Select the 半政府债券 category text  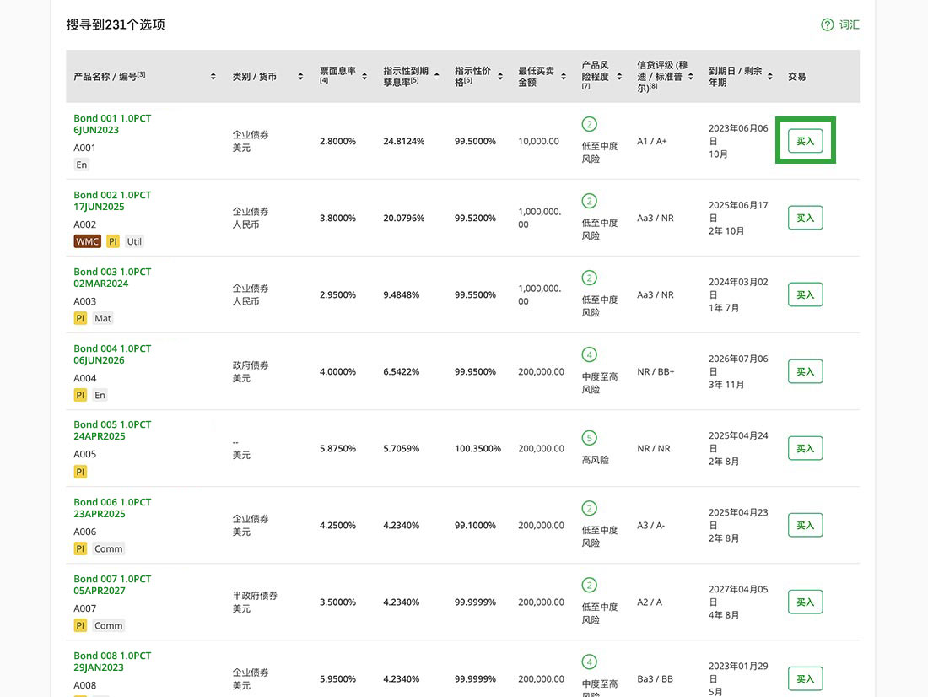(x=255, y=596)
